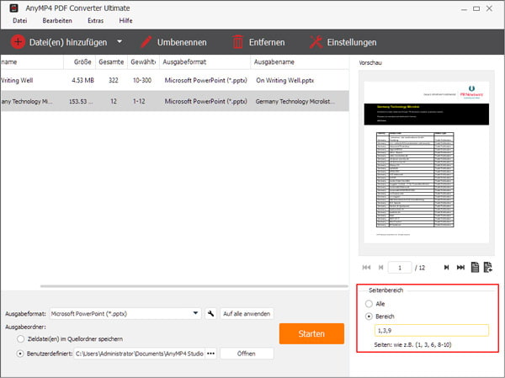Open the Ausgabeformat dropdown
The width and height of the screenshot is (505, 378).
coord(125,313)
